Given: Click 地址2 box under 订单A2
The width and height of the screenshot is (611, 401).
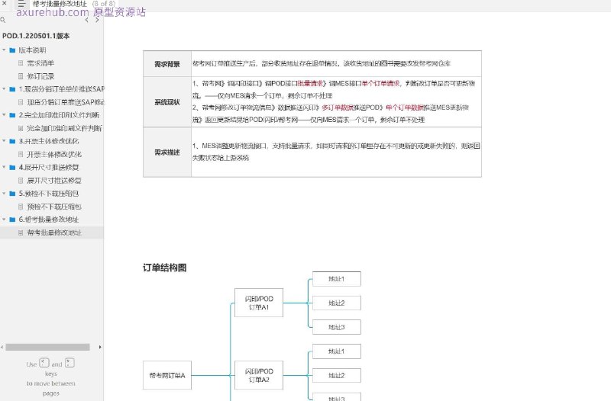Looking at the screenshot, I should pos(337,375).
